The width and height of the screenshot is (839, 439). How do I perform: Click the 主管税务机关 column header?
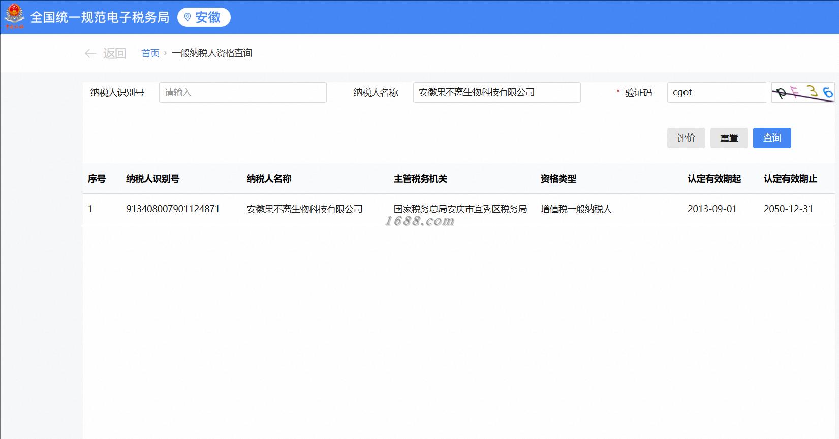coord(420,179)
